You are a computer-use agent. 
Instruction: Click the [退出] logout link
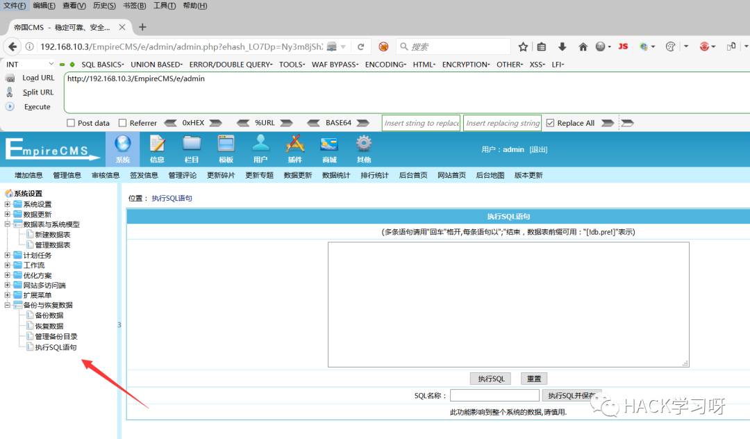point(538,149)
